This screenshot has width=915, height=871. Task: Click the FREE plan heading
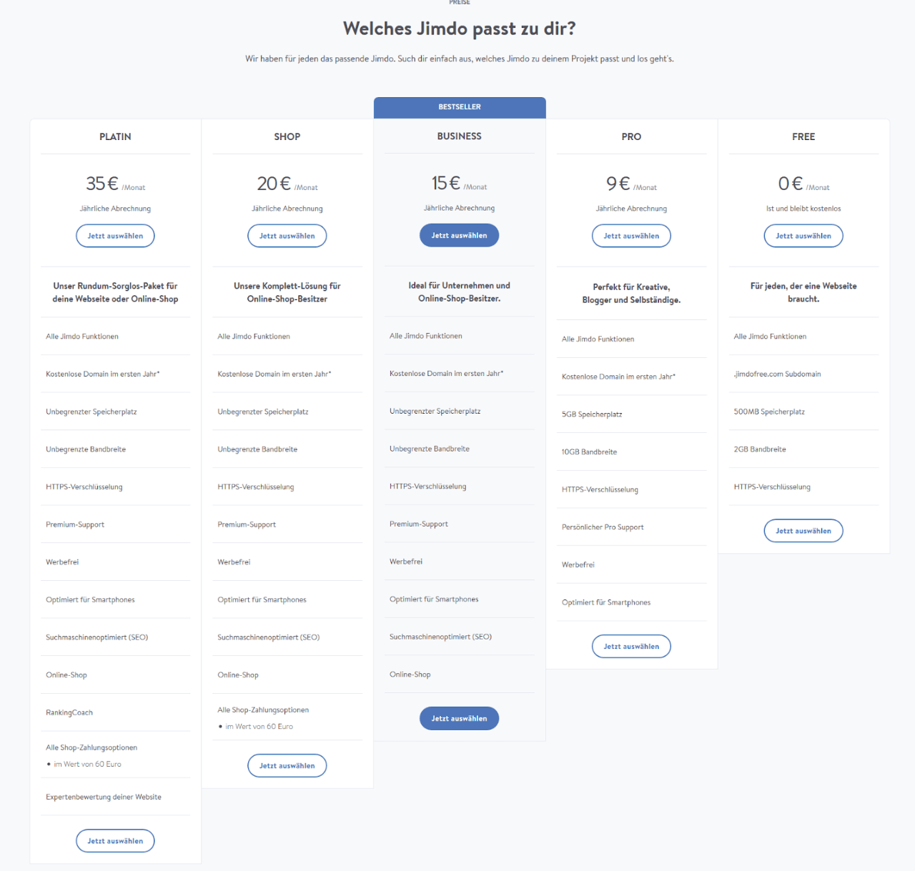tap(803, 136)
